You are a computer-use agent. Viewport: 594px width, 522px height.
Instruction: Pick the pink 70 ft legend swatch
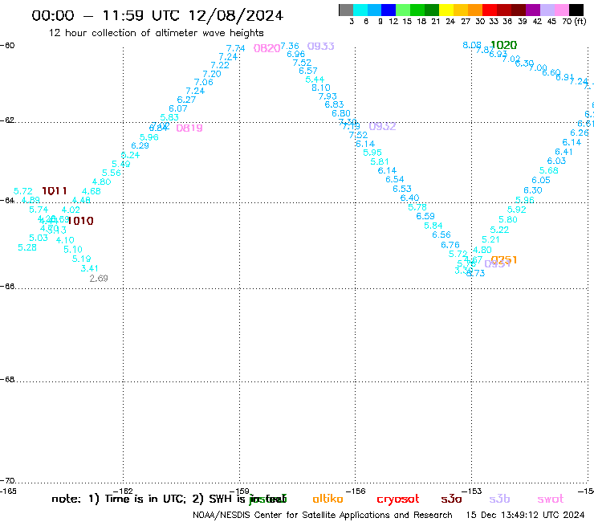pyautogui.click(x=561, y=10)
